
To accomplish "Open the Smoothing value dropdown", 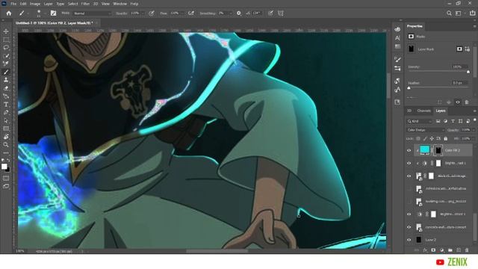I will [x=230, y=13].
